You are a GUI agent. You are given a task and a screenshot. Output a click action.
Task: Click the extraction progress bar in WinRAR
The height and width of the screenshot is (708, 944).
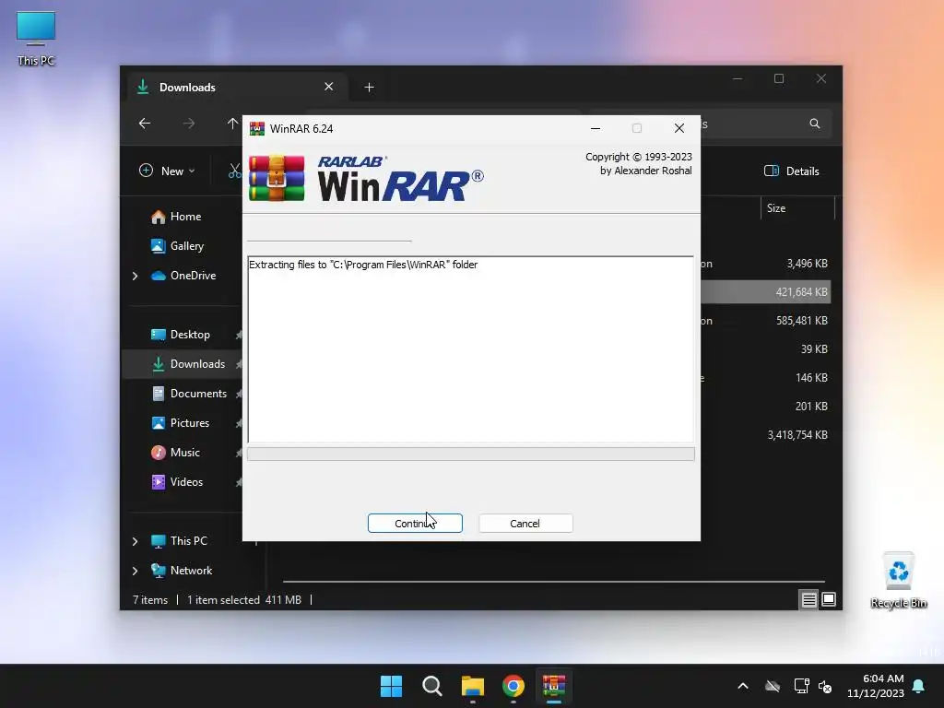pos(471,454)
